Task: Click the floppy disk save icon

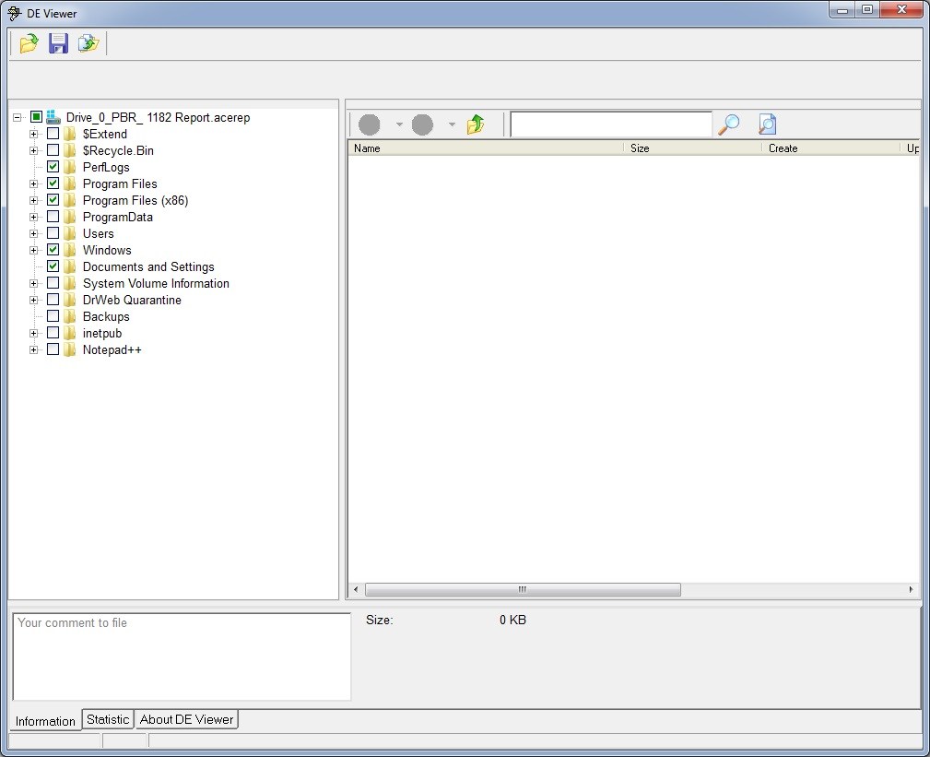Action: tap(58, 43)
